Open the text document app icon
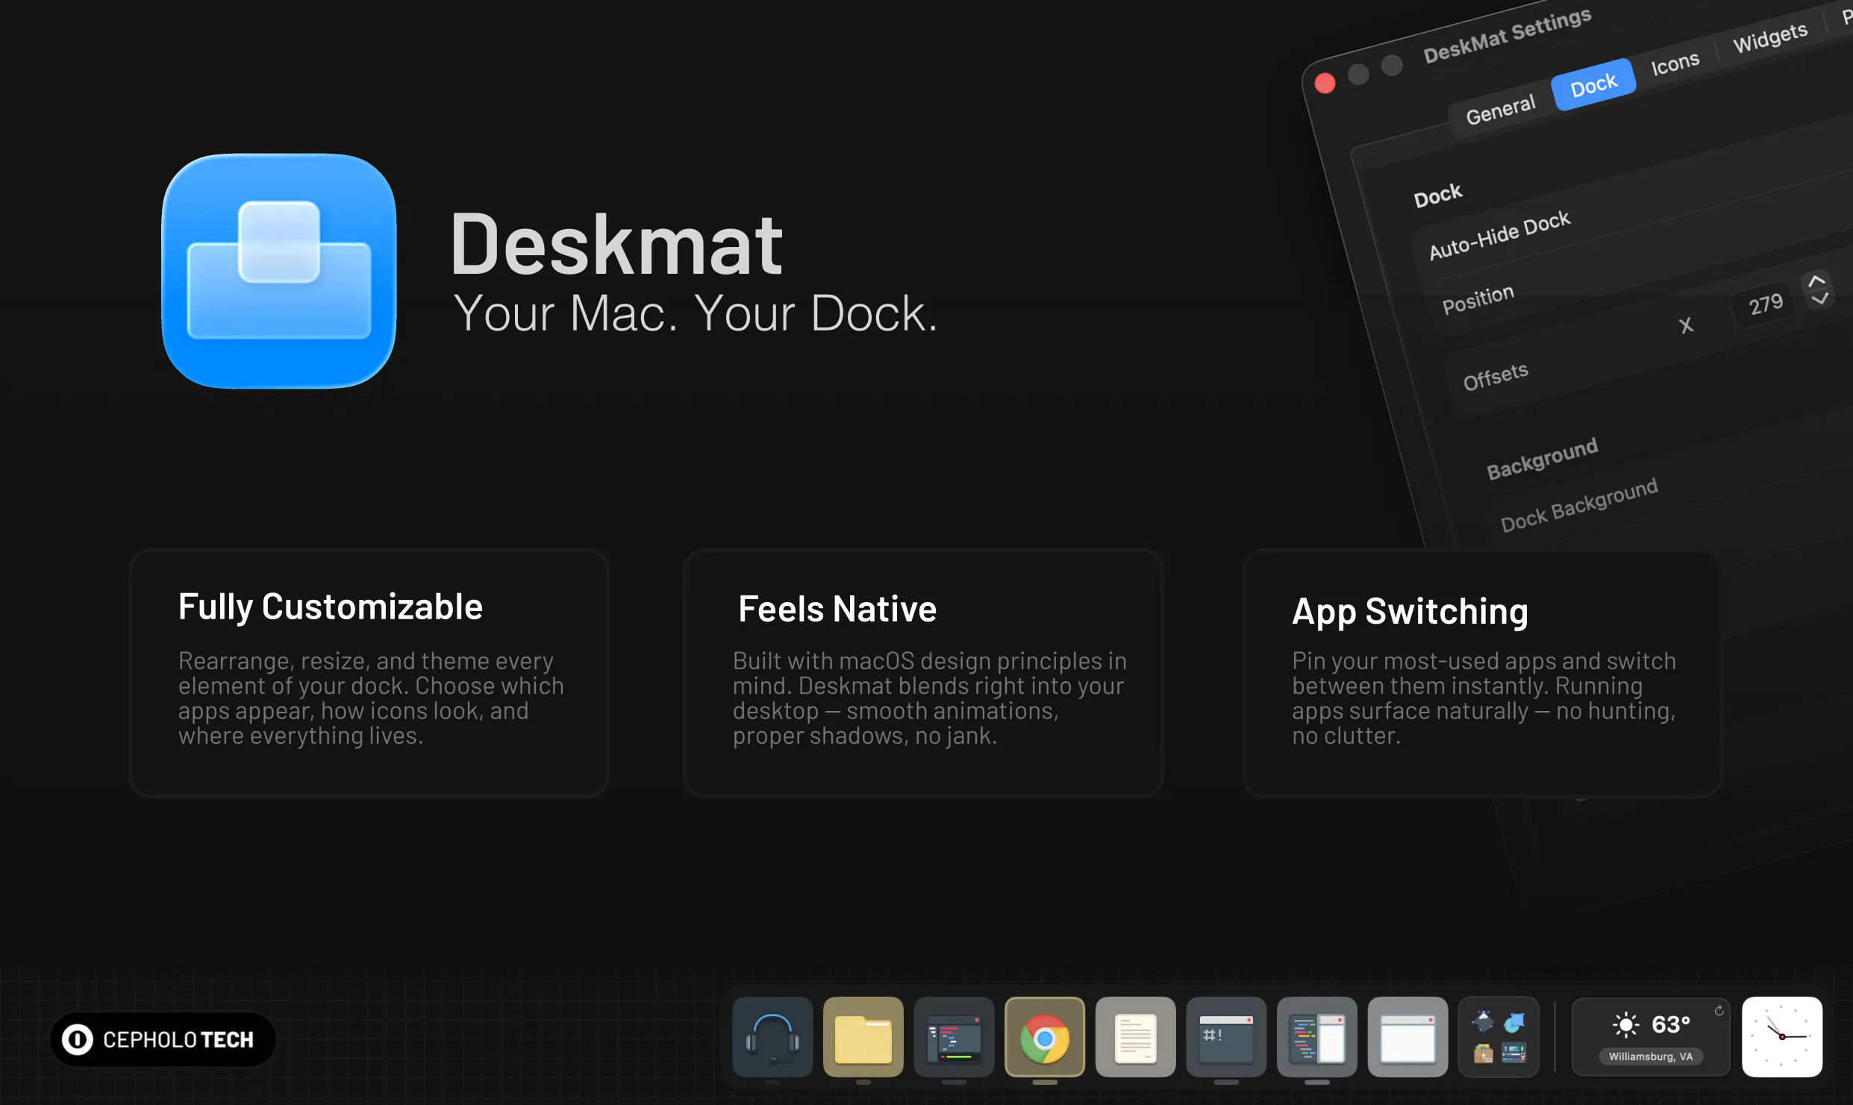The width and height of the screenshot is (1853, 1105). coord(1135,1036)
